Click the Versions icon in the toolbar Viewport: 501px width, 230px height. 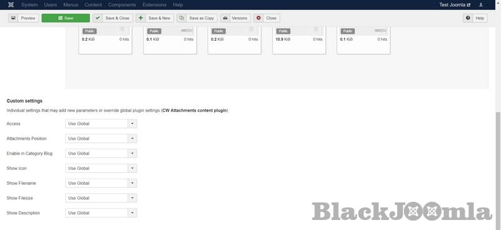point(225,18)
